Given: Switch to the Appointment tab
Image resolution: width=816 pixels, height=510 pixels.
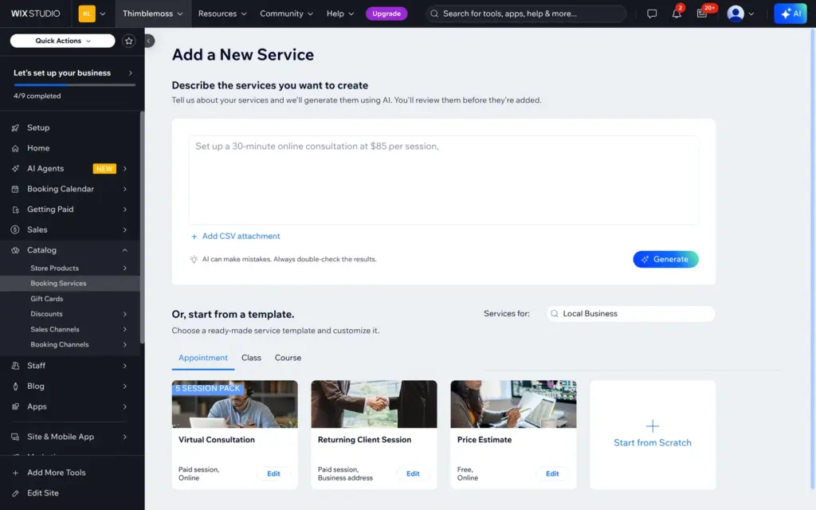Looking at the screenshot, I should click(203, 358).
